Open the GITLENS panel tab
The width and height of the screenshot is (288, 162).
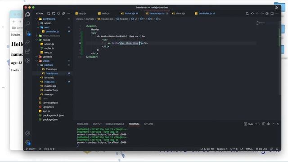click(148, 124)
